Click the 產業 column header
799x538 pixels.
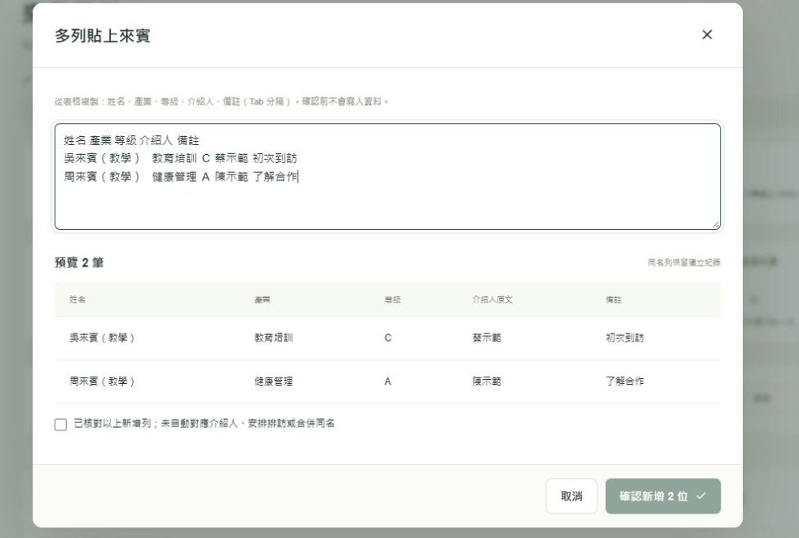tap(263, 300)
